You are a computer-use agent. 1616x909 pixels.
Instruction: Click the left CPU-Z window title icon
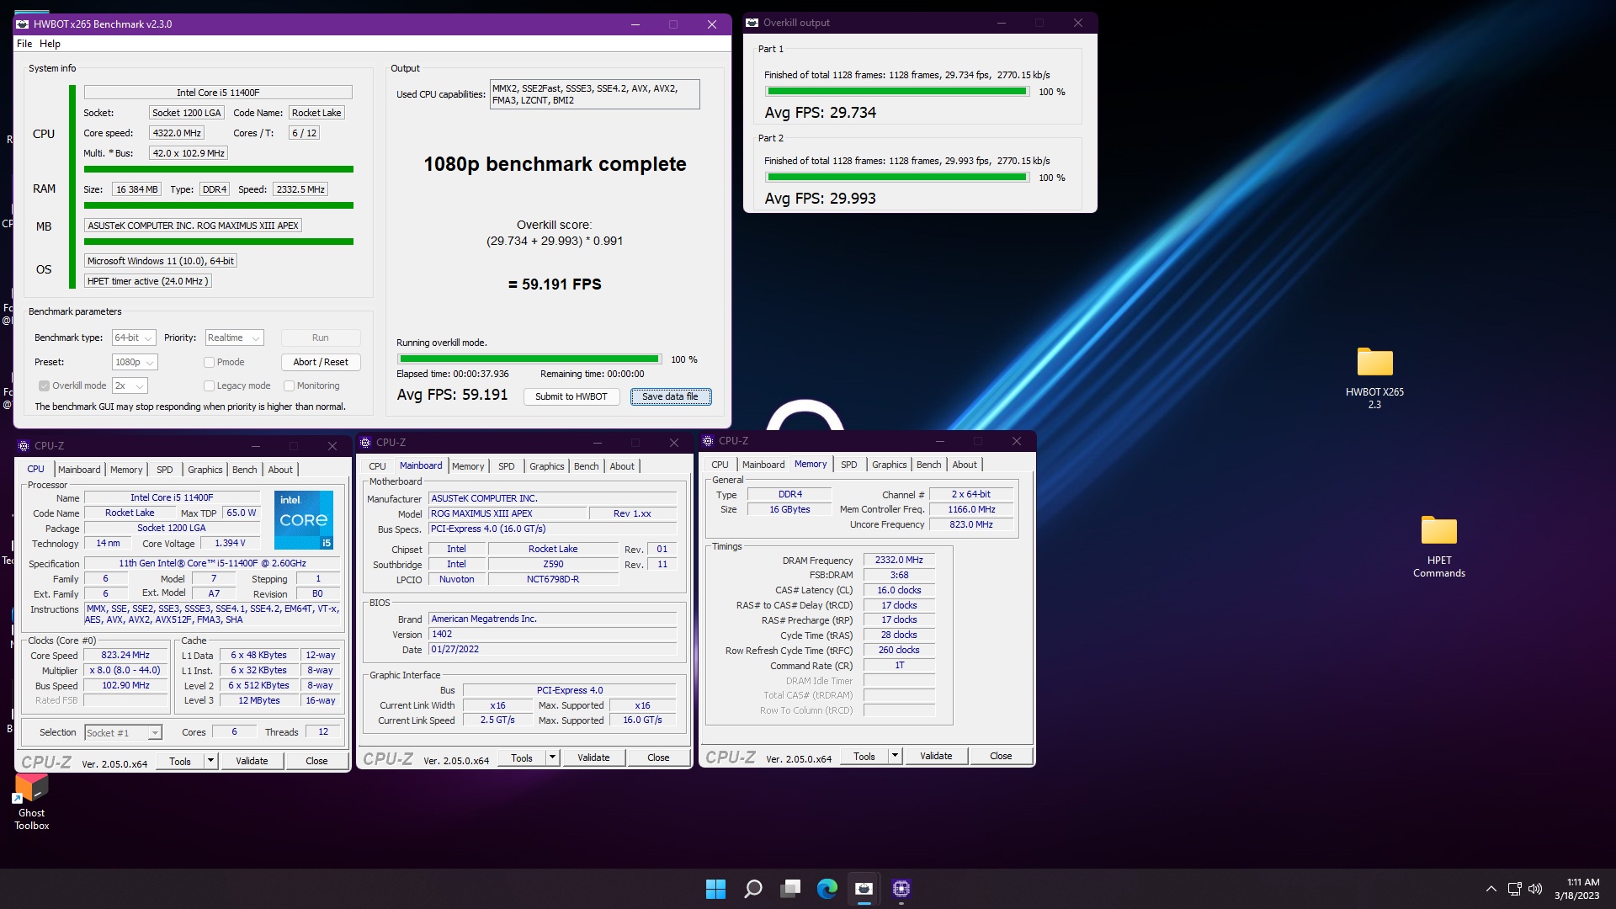click(x=24, y=446)
